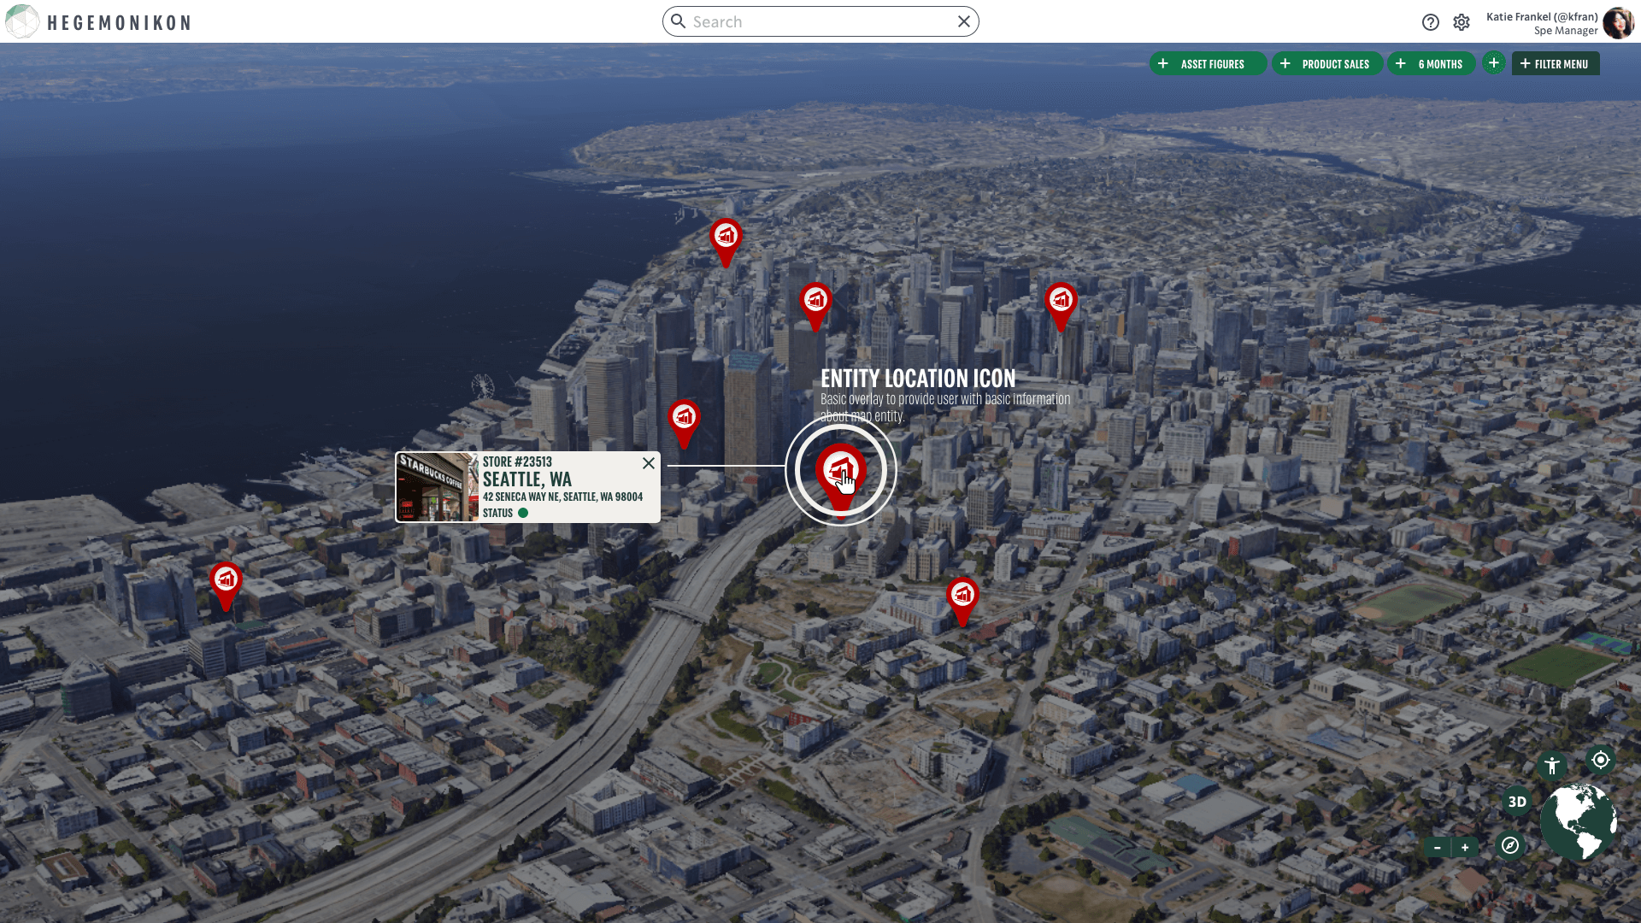Clear the search field with X
This screenshot has height=923, width=1641.
pyautogui.click(x=963, y=21)
